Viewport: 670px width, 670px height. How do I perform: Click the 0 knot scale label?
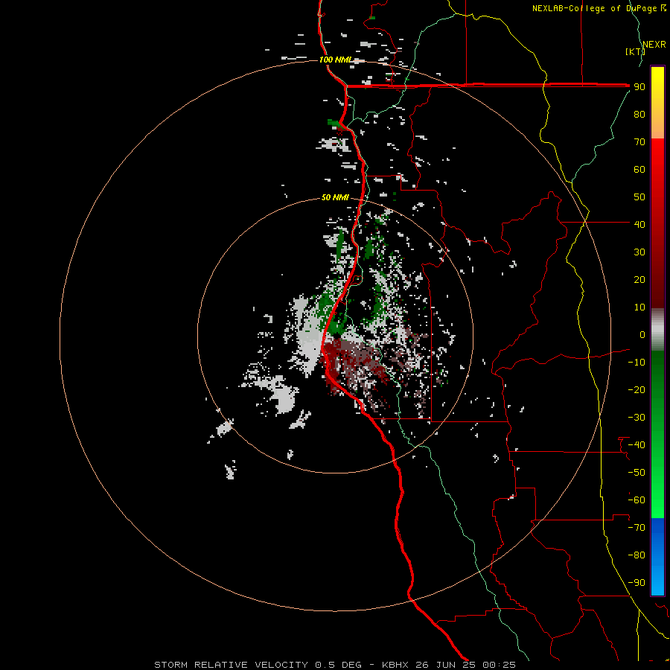coord(642,335)
